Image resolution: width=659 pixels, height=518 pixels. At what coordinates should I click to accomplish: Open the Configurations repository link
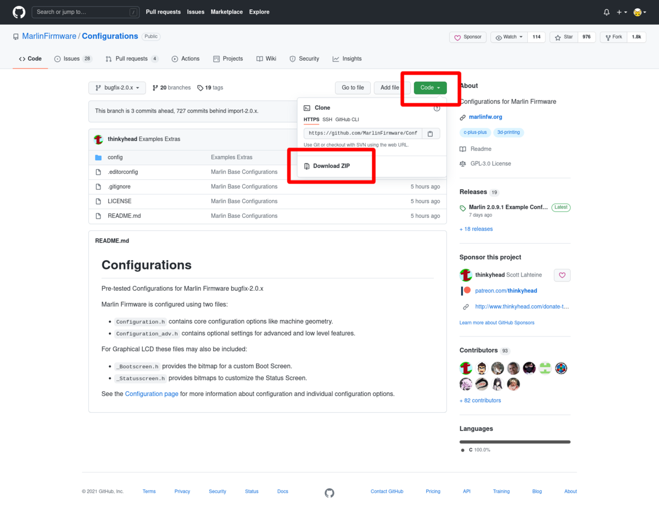tap(110, 36)
